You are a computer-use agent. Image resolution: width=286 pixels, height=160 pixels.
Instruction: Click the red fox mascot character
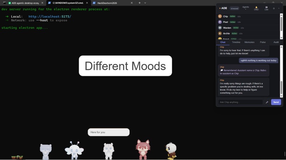point(143,149)
